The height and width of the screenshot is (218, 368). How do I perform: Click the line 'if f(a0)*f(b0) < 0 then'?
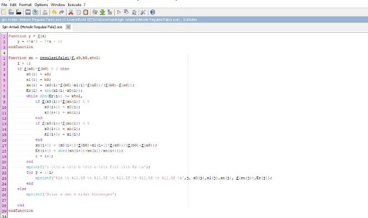point(43,69)
